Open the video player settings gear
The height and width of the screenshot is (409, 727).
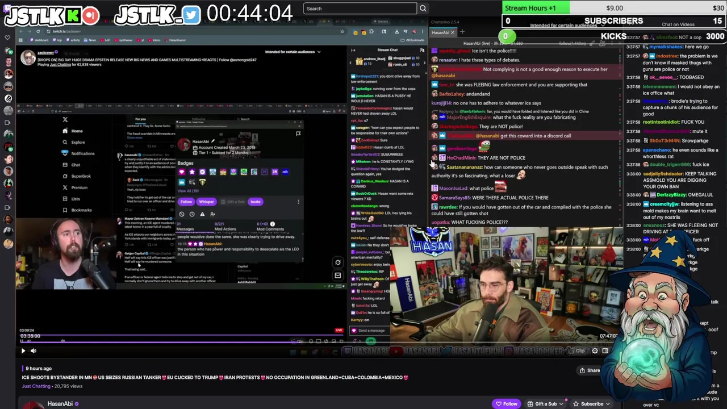pos(595,350)
